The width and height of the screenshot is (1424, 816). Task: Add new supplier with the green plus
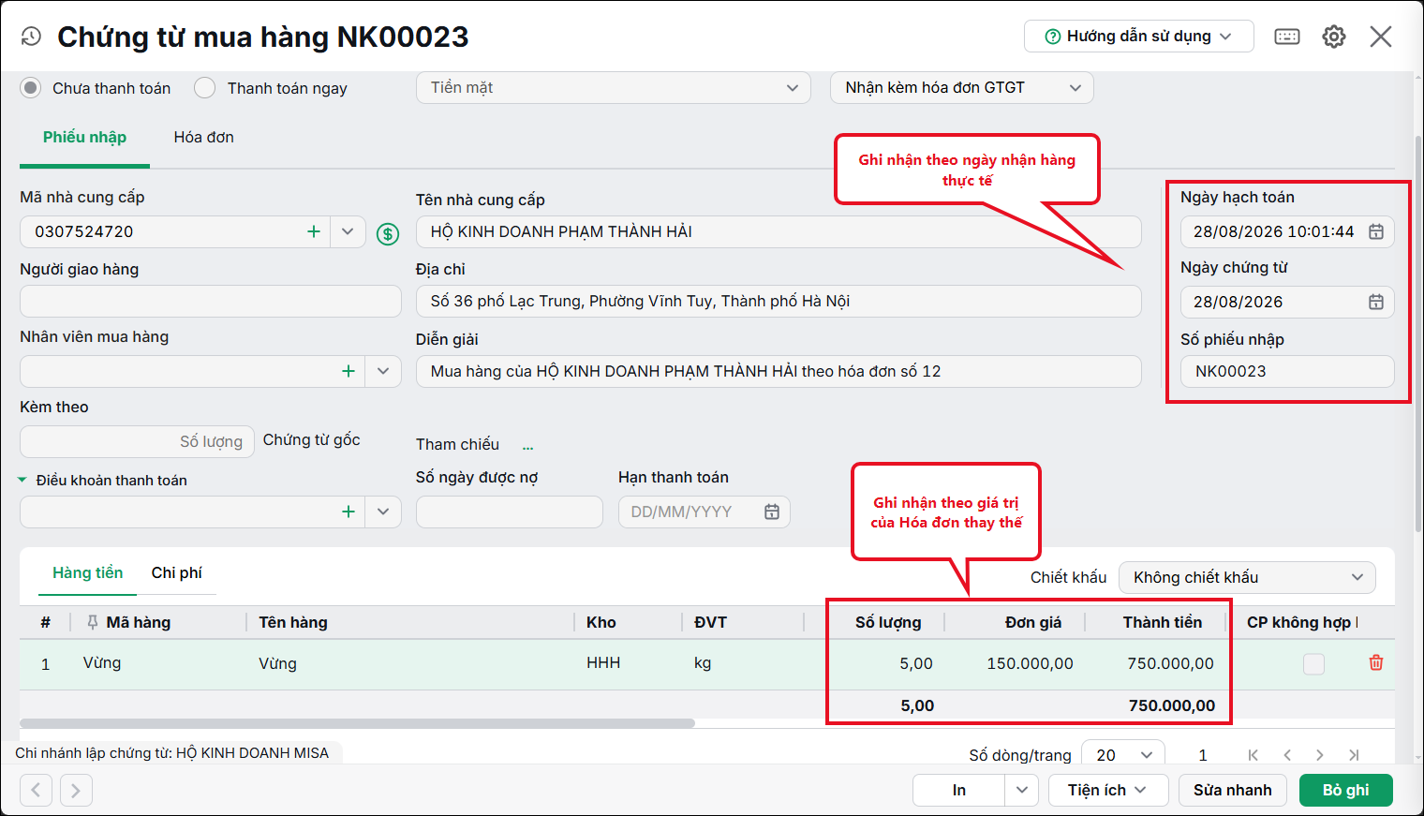(314, 231)
